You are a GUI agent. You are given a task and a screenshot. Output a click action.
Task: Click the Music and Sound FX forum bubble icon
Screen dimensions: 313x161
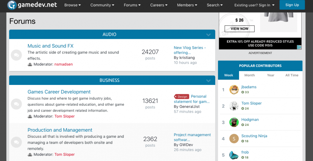point(16,55)
